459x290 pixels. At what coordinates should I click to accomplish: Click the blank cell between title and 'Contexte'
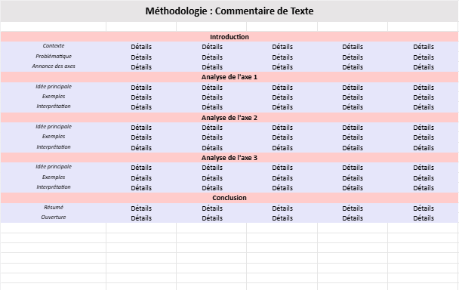click(54, 26)
